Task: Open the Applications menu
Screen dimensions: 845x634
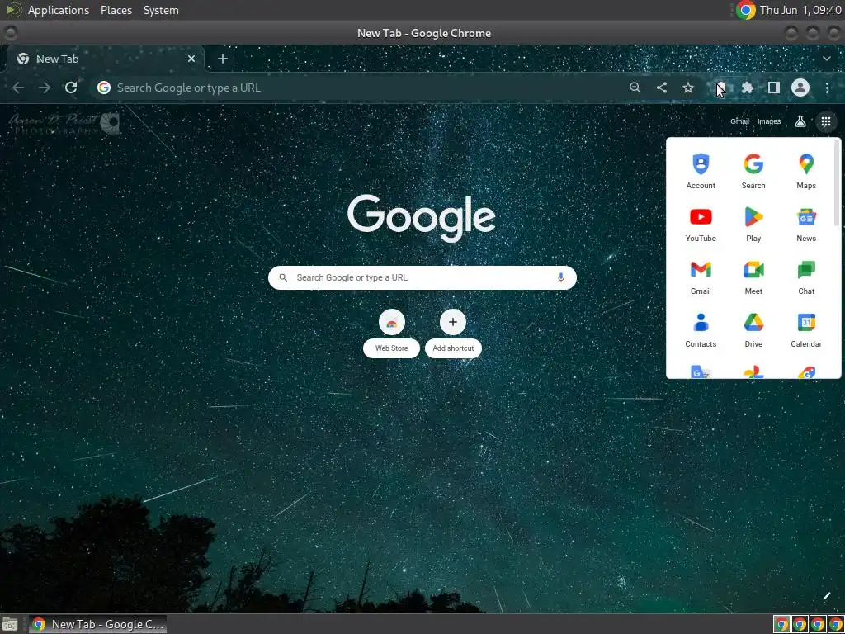Action: pos(59,10)
